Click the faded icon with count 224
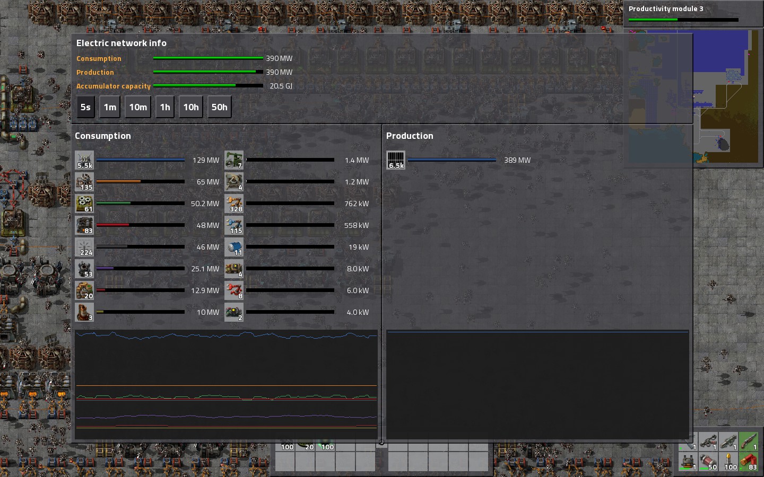This screenshot has width=764, height=477. click(x=84, y=247)
